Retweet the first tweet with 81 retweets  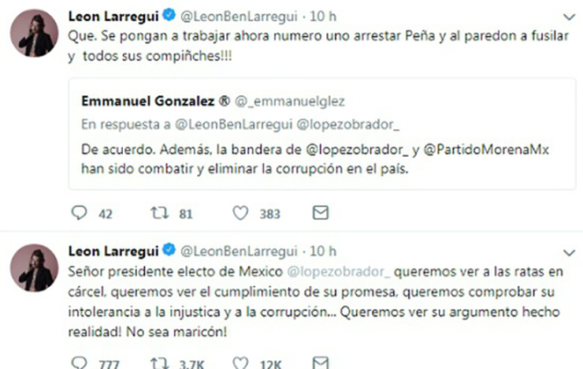coord(161,213)
